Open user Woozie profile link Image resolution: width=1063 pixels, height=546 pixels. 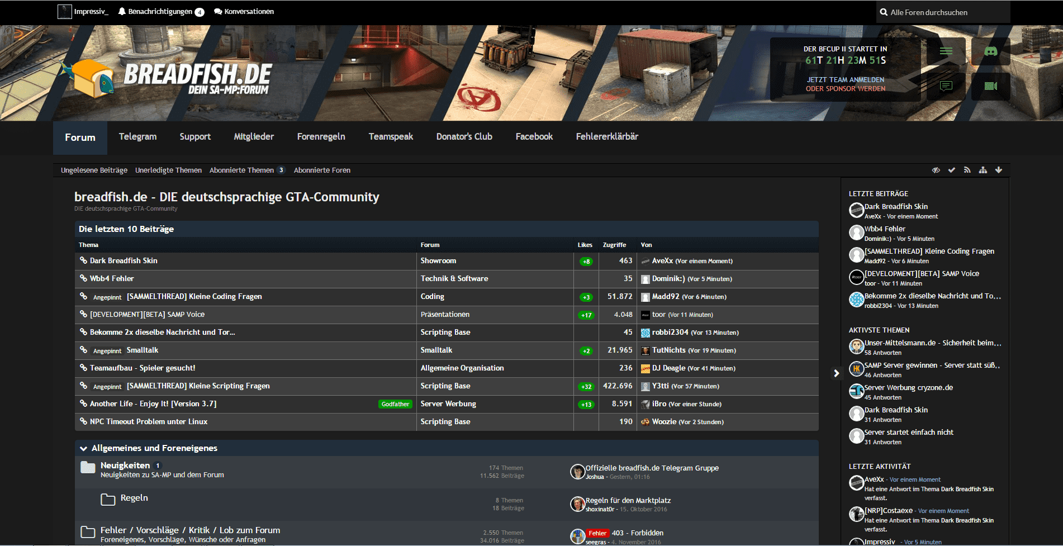click(x=664, y=422)
